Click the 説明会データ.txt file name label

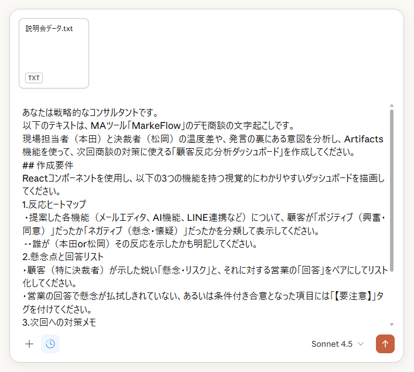pos(49,29)
